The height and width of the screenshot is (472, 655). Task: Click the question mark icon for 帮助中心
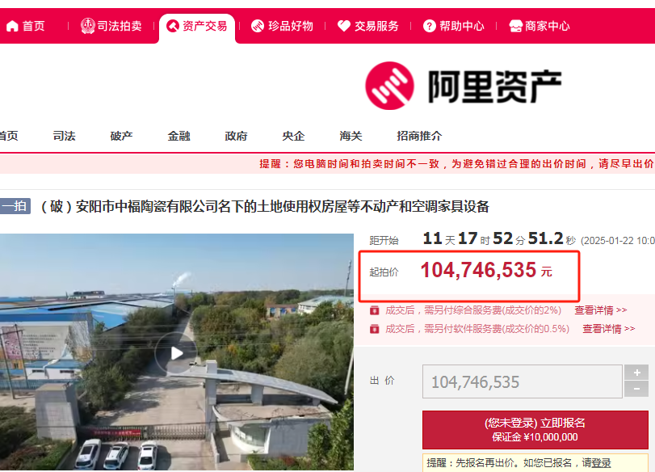click(x=430, y=26)
